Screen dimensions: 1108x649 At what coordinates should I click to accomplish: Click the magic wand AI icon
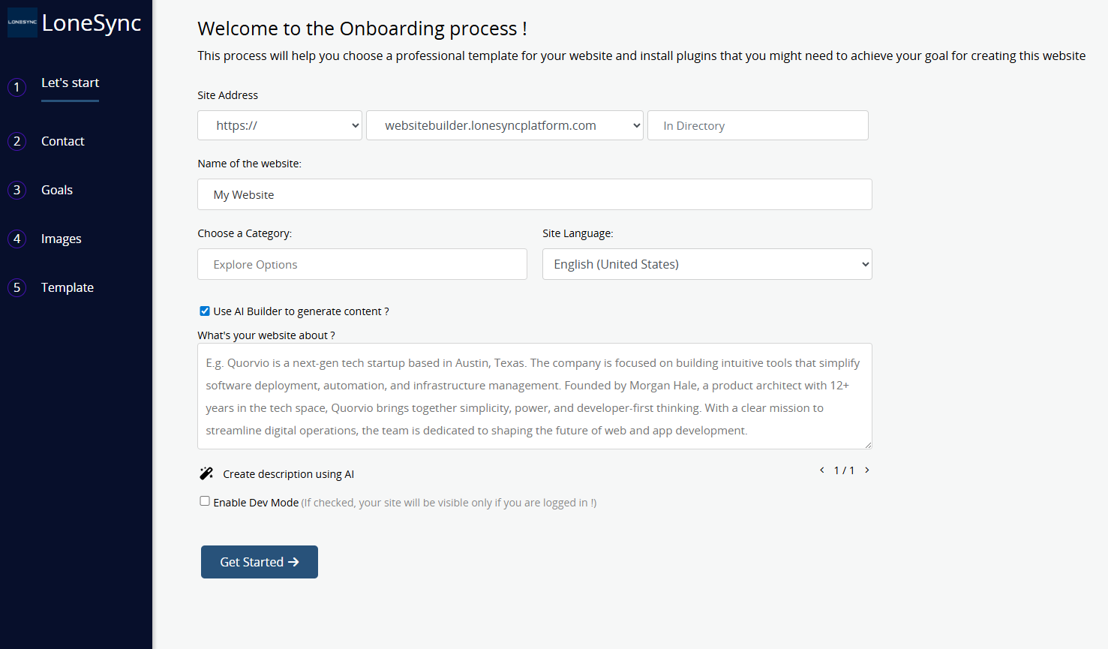point(206,473)
